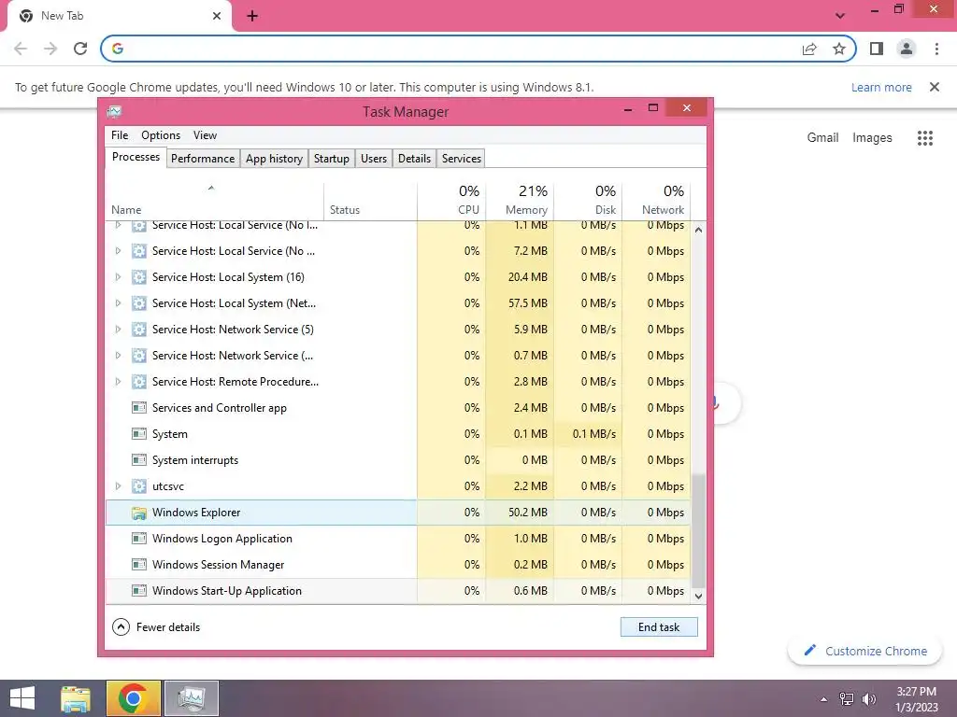Click the utcsvc gear icon

click(x=139, y=486)
